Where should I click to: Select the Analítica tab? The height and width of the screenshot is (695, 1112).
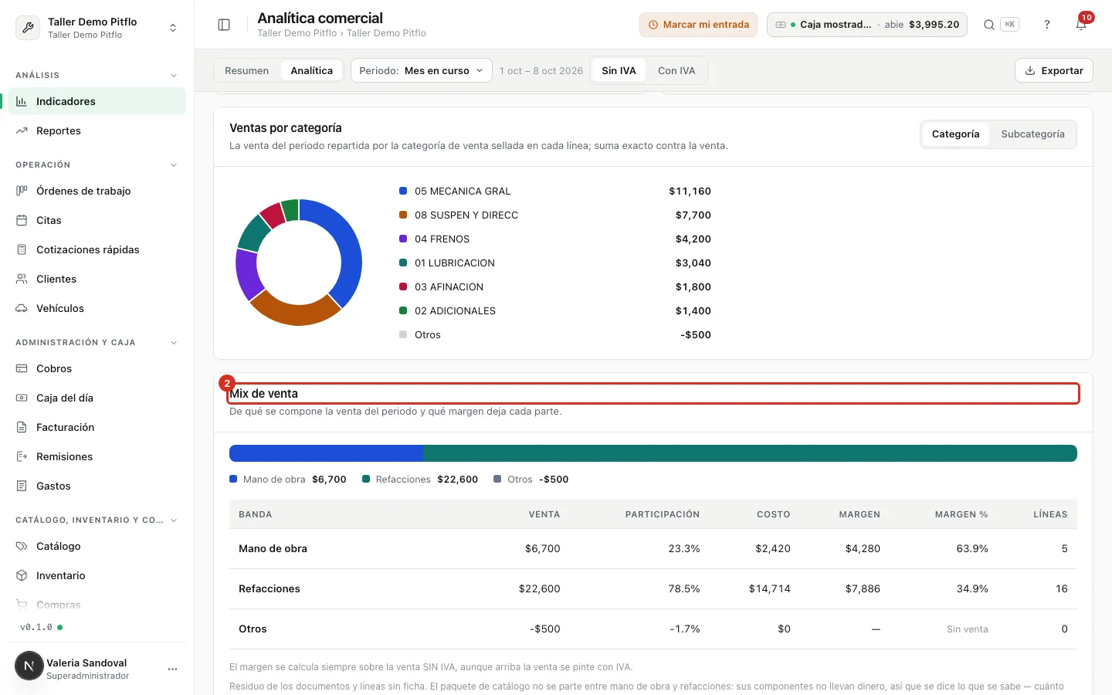click(x=312, y=70)
